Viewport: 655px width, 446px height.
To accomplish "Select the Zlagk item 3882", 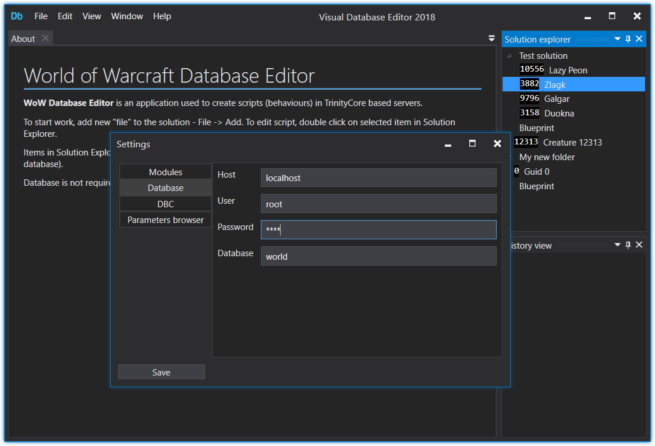I will pyautogui.click(x=573, y=84).
